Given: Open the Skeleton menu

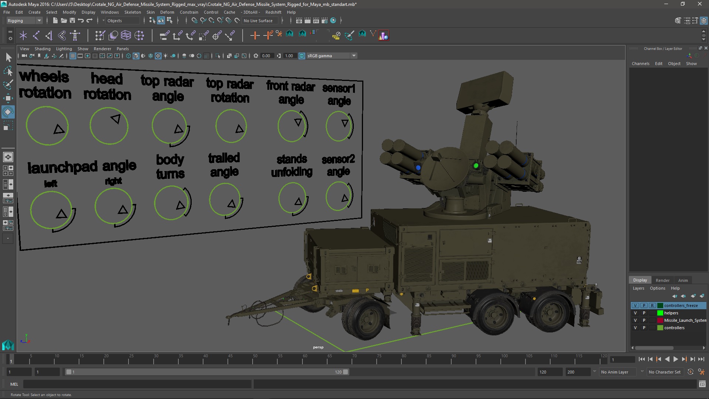Looking at the screenshot, I should point(132,12).
